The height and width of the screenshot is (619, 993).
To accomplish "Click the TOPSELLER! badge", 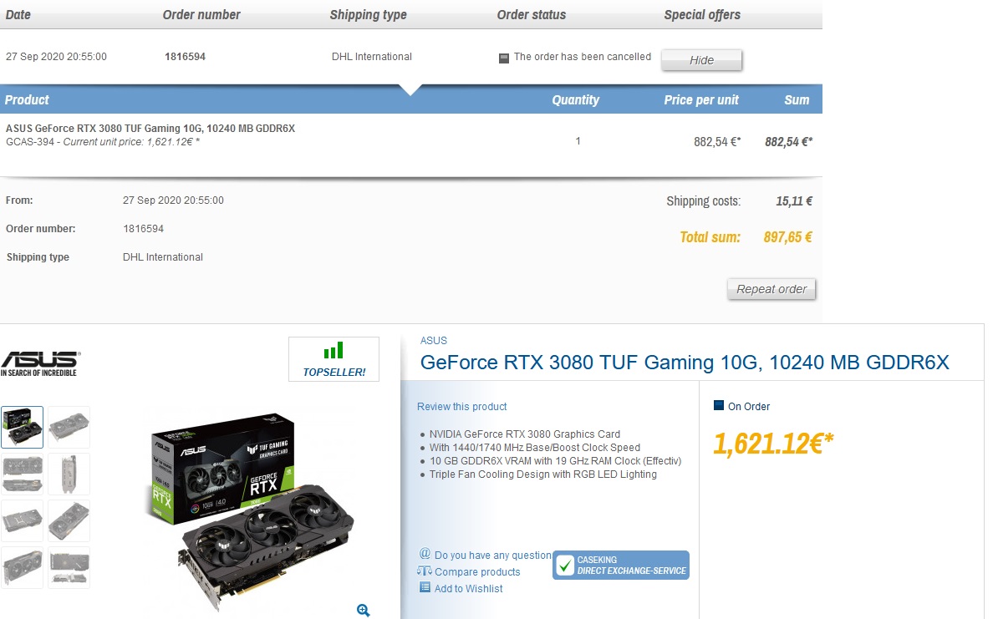I will pos(334,359).
